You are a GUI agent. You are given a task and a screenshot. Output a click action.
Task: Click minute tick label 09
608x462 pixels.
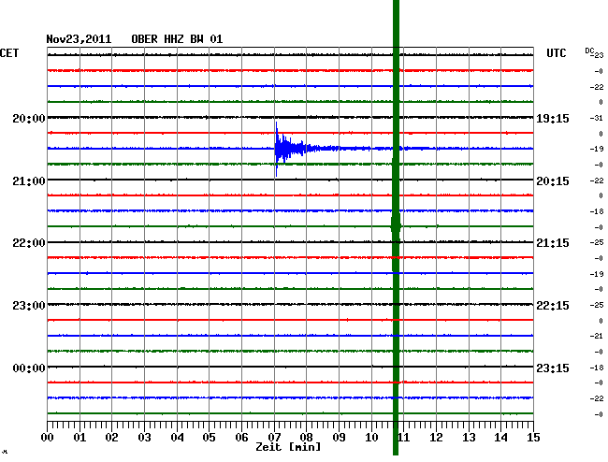click(339, 438)
